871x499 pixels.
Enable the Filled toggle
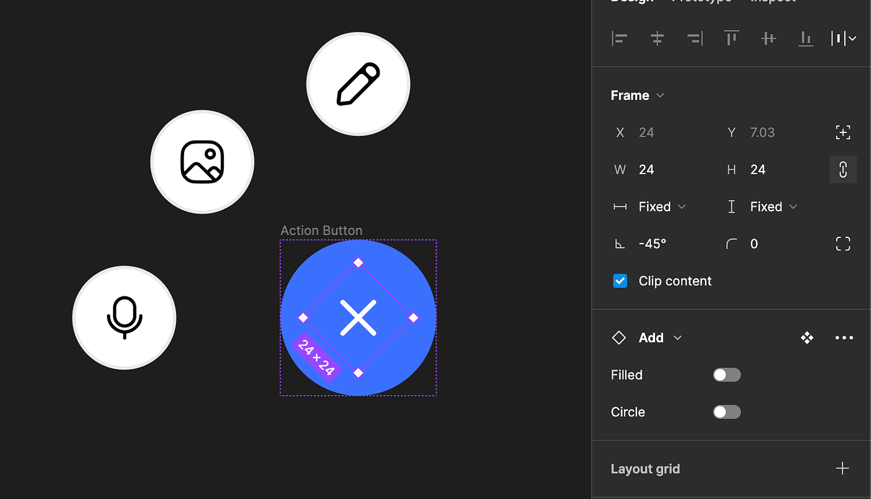point(727,375)
